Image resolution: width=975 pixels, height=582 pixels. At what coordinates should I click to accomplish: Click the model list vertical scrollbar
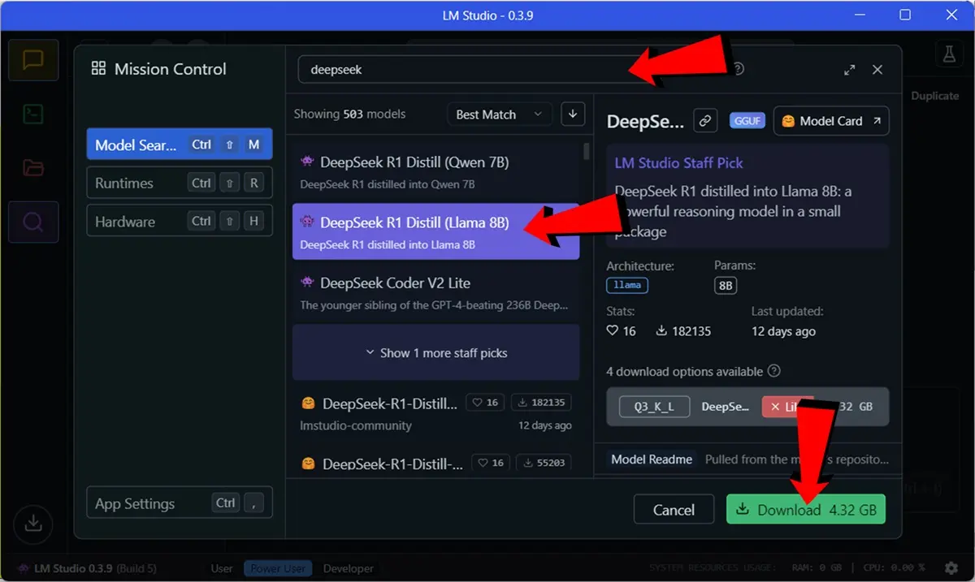click(587, 152)
